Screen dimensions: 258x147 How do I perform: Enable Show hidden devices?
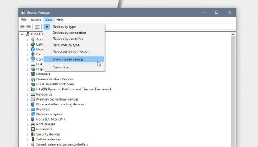68,59
